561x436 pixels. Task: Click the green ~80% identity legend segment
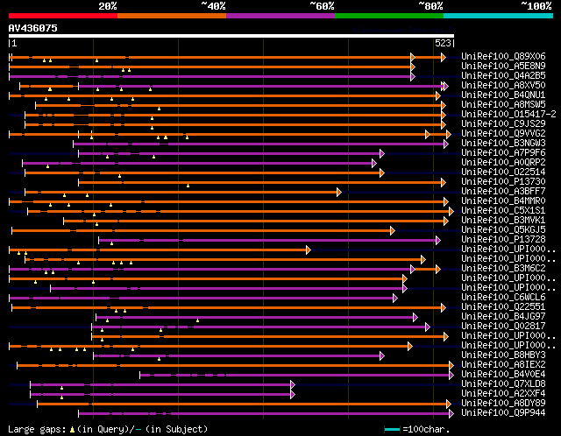click(389, 16)
